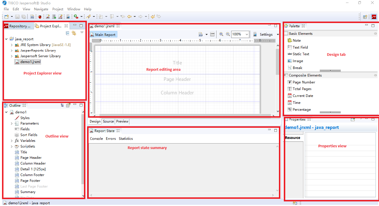Open the Navigate menu
Image resolution: width=379 pixels, height=206 pixels.
click(41, 9)
